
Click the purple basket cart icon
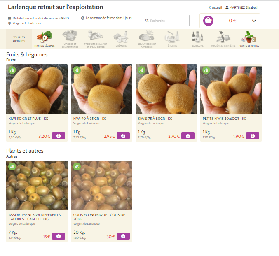[x=208, y=21]
